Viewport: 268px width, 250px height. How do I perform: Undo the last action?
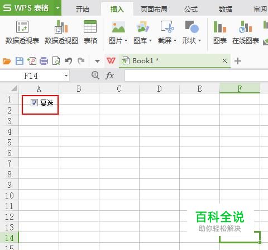pyautogui.click(x=69, y=61)
